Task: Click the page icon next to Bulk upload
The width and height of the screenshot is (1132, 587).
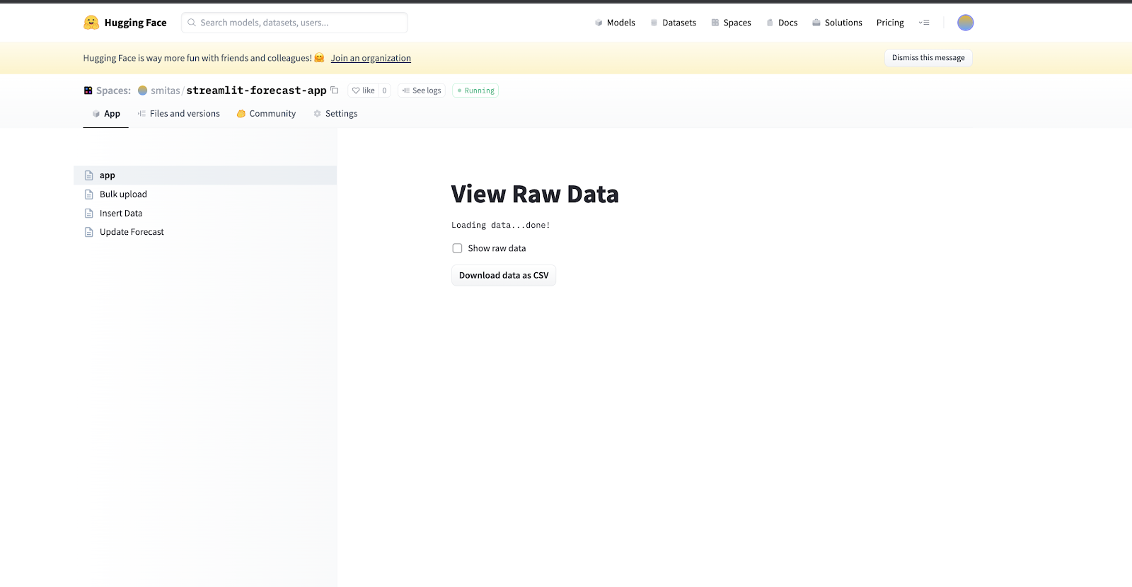Action: click(x=89, y=194)
